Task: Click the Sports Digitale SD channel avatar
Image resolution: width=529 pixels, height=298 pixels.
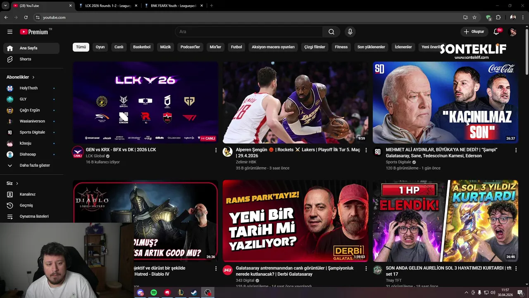Action: 377,152
